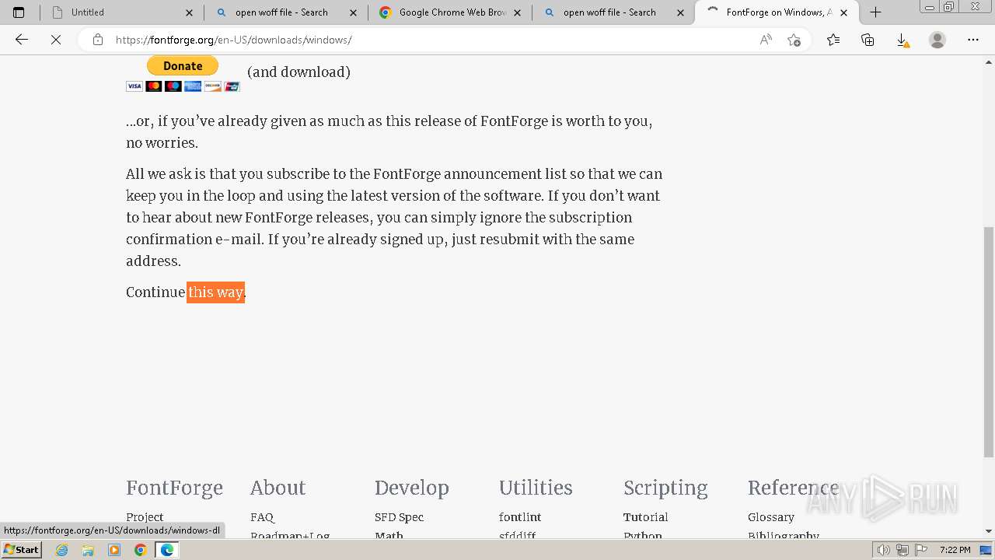Viewport: 995px width, 560px height.
Task: Switch to the Untitled tab
Action: point(120,12)
